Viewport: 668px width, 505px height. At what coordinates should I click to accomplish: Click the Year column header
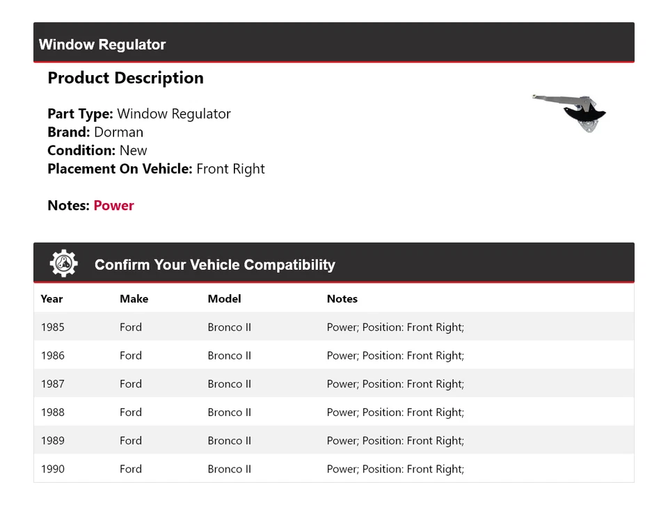pyautogui.click(x=51, y=299)
